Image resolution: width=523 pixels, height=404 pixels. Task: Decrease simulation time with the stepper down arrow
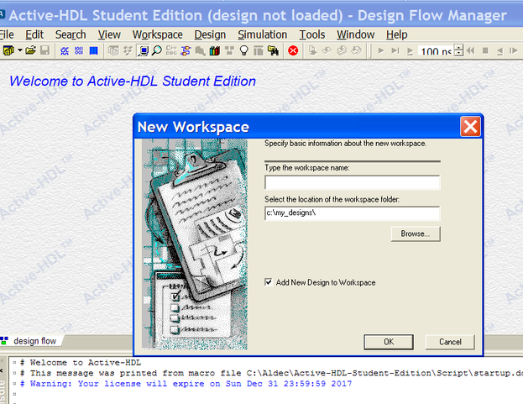(x=459, y=54)
